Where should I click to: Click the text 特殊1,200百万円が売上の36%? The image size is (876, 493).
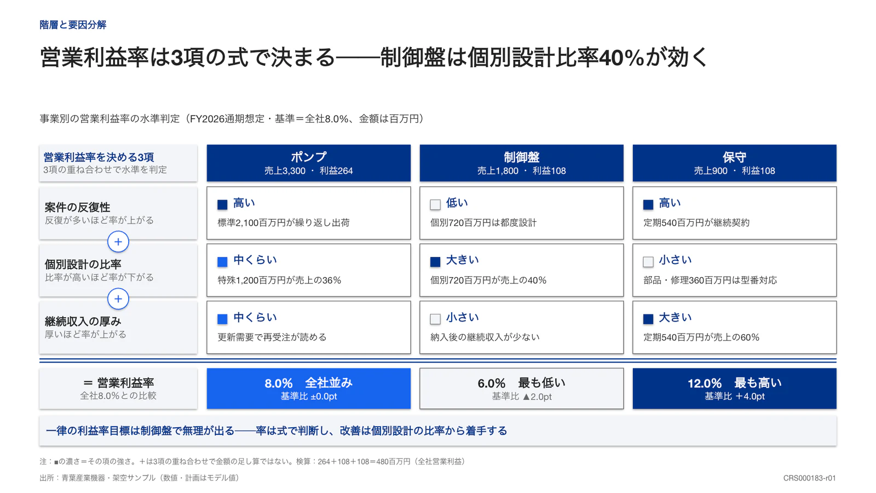click(x=279, y=280)
